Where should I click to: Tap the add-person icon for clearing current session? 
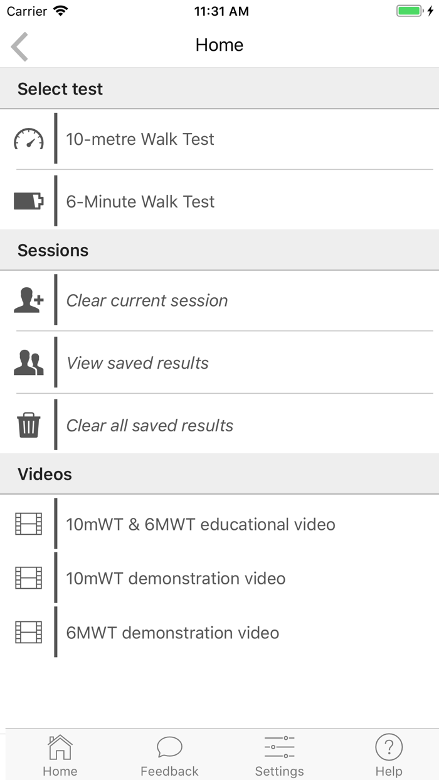[x=28, y=300]
